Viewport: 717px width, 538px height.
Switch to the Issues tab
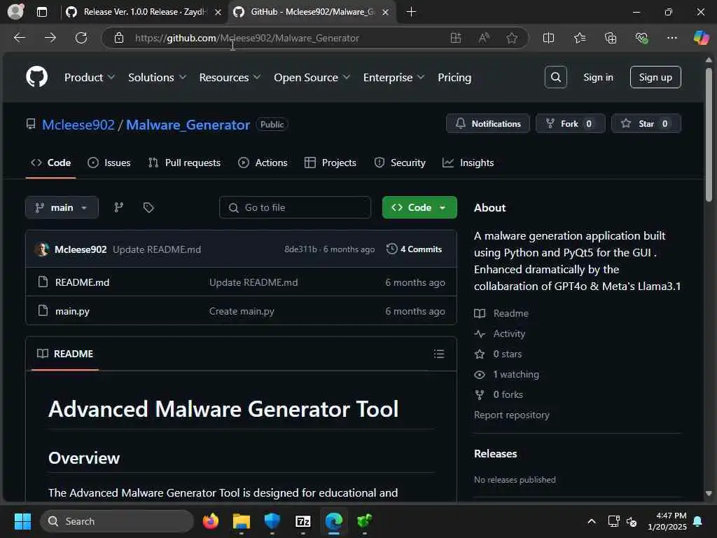tap(109, 163)
